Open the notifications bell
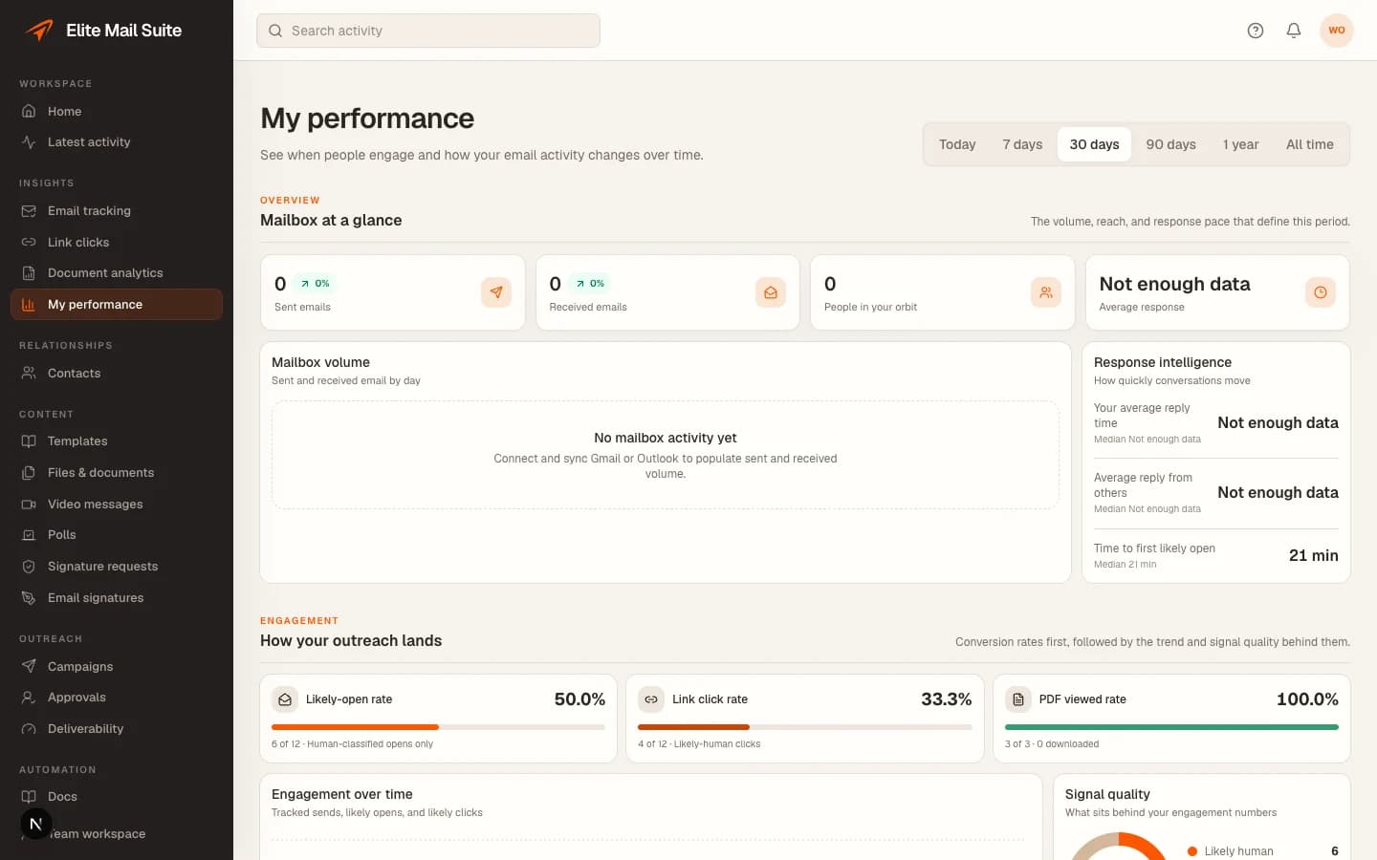This screenshot has width=1377, height=860. click(1294, 31)
